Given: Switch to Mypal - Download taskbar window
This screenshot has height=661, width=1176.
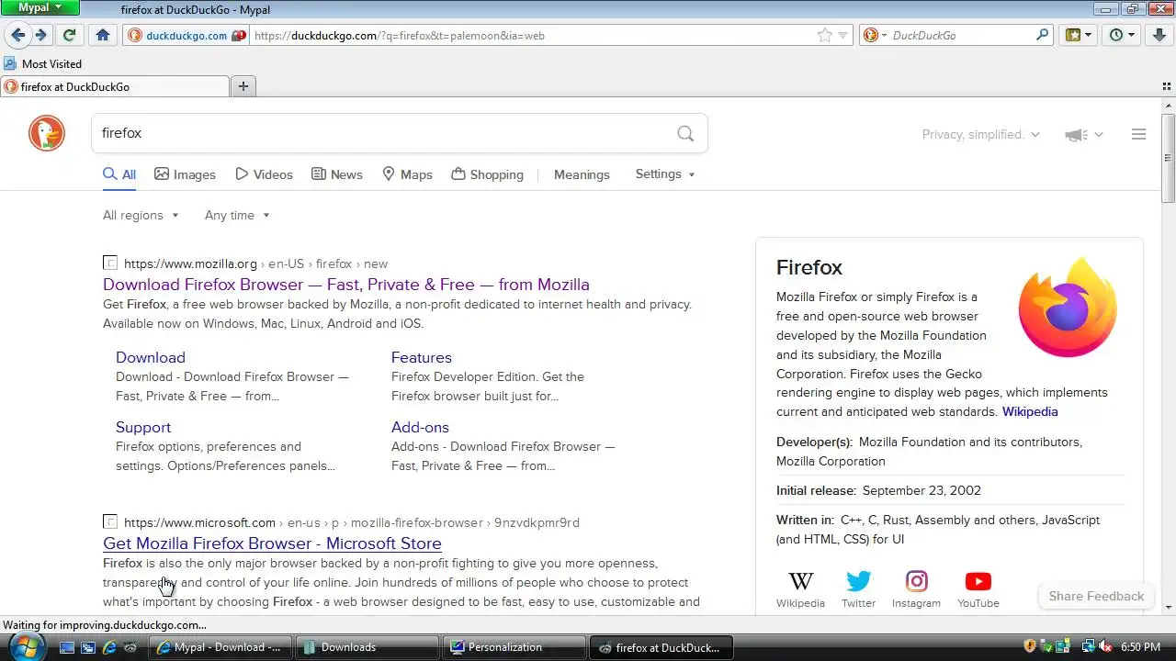Looking at the screenshot, I should 221,647.
